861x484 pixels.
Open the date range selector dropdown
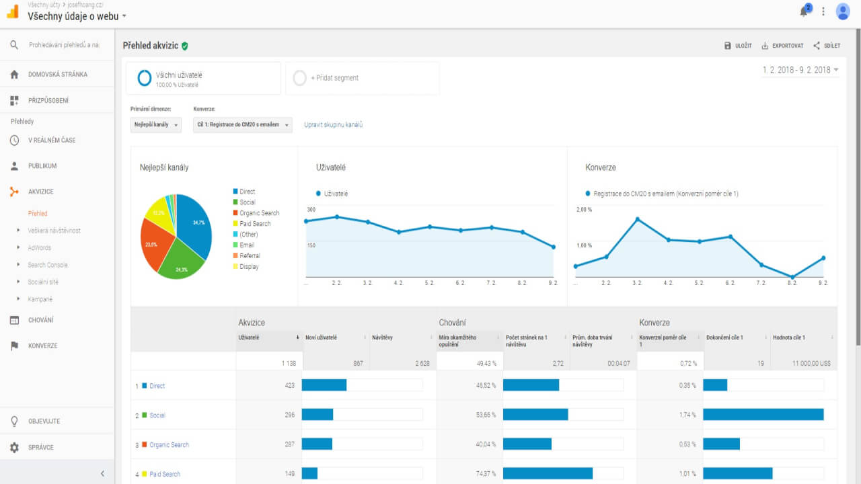coord(799,69)
